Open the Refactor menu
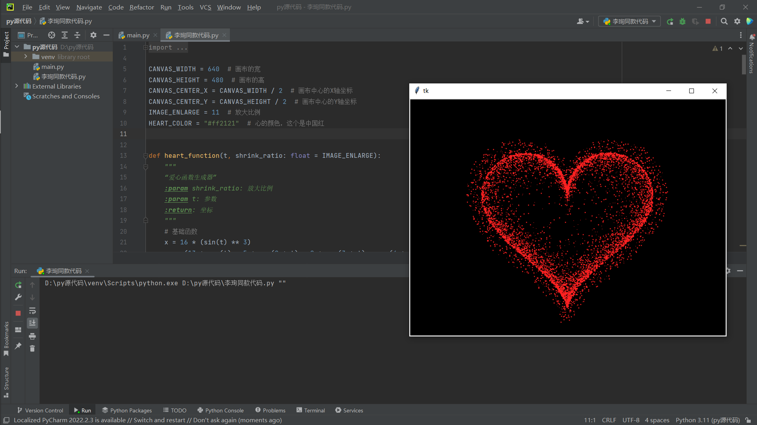 (x=142, y=7)
